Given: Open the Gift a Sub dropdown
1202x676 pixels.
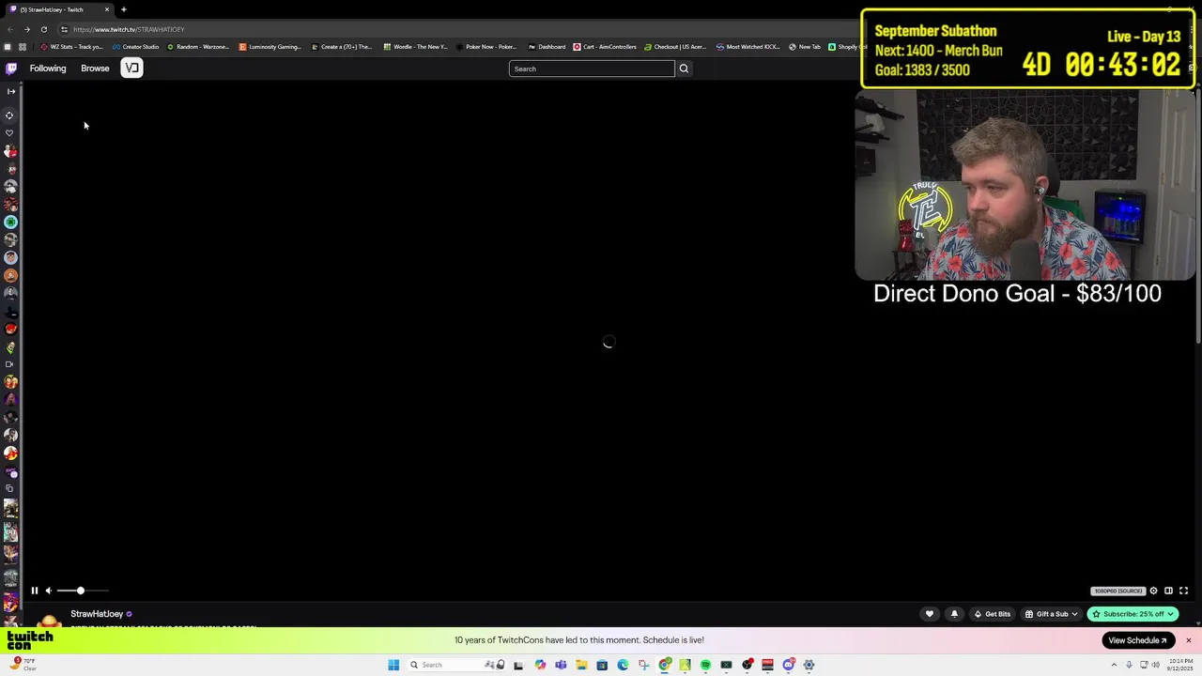Looking at the screenshot, I should [1052, 614].
